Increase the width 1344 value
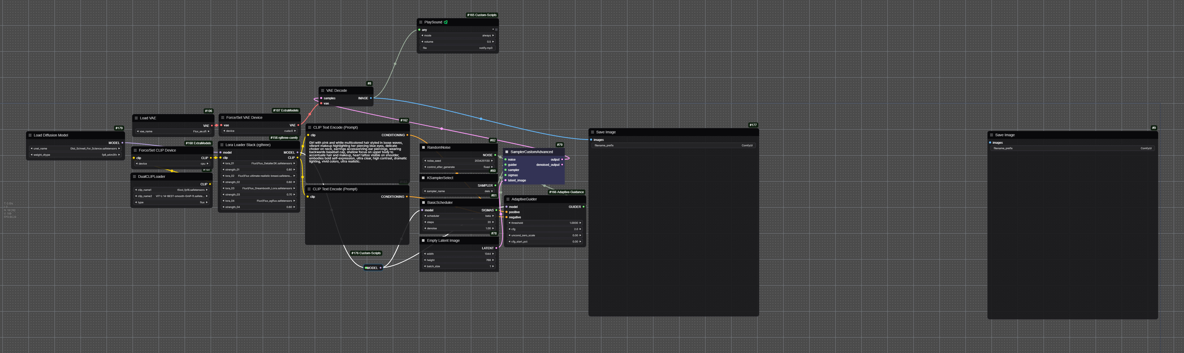The width and height of the screenshot is (1184, 353). (493, 254)
